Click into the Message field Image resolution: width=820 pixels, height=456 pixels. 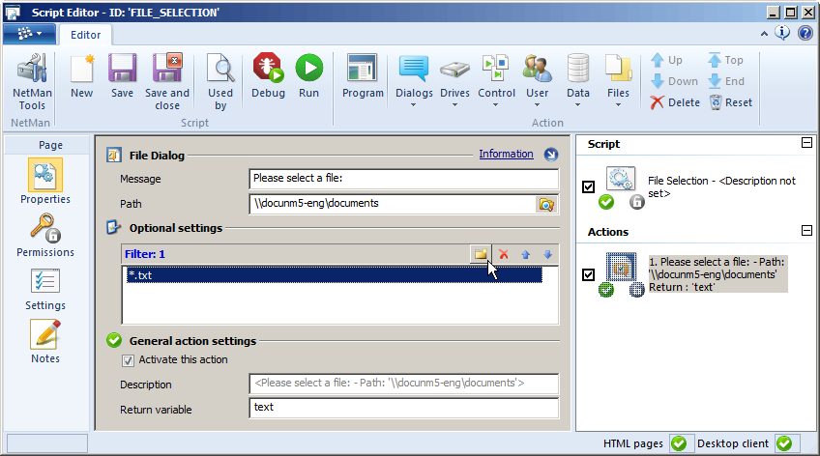[x=404, y=179]
